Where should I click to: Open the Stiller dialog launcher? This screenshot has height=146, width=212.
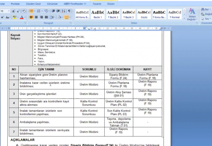(197, 23)
